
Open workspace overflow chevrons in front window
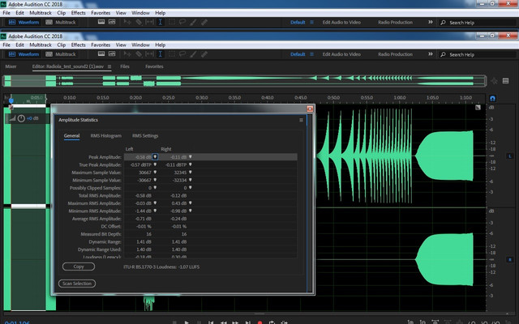[431, 54]
